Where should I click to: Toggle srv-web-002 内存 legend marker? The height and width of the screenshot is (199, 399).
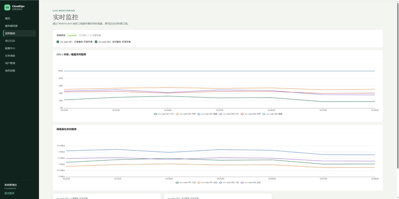(242, 114)
